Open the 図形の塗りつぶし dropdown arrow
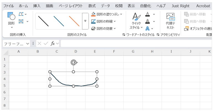 (121, 14)
